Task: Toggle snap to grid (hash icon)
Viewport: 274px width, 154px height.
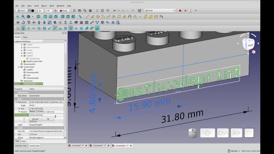Action: [45, 28]
